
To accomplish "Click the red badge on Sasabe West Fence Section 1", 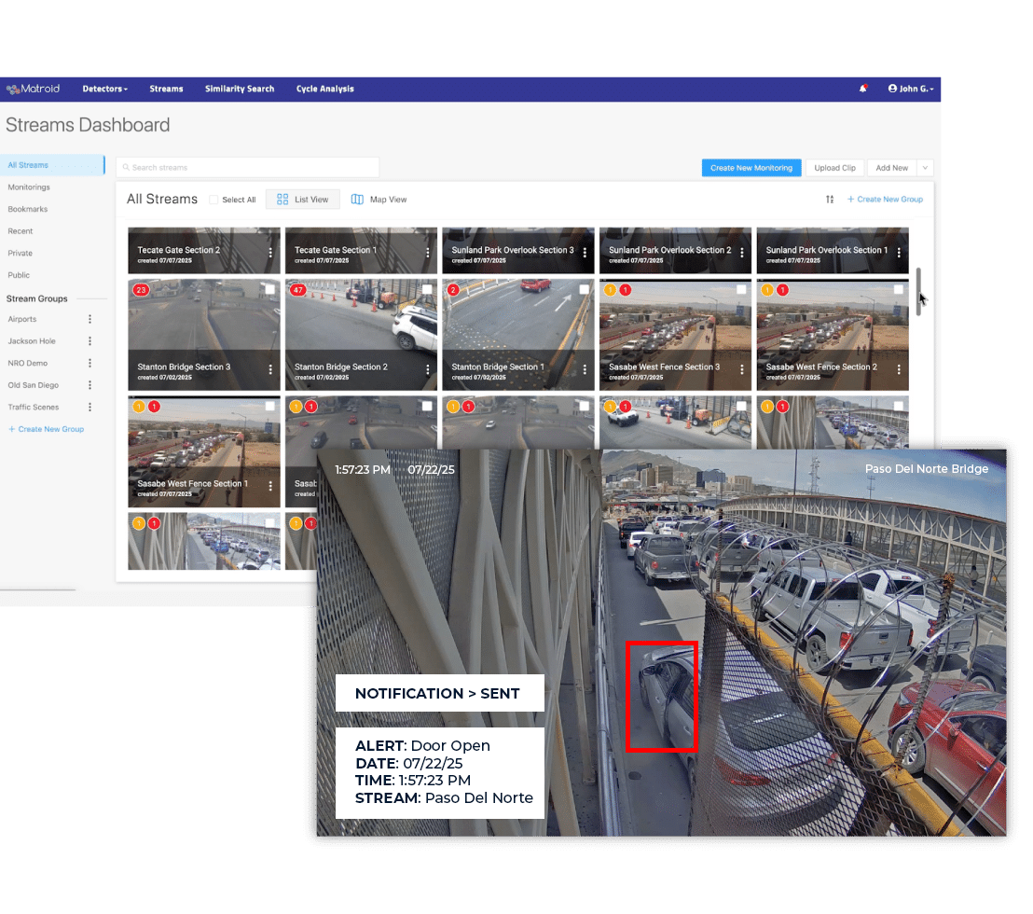I will (154, 407).
